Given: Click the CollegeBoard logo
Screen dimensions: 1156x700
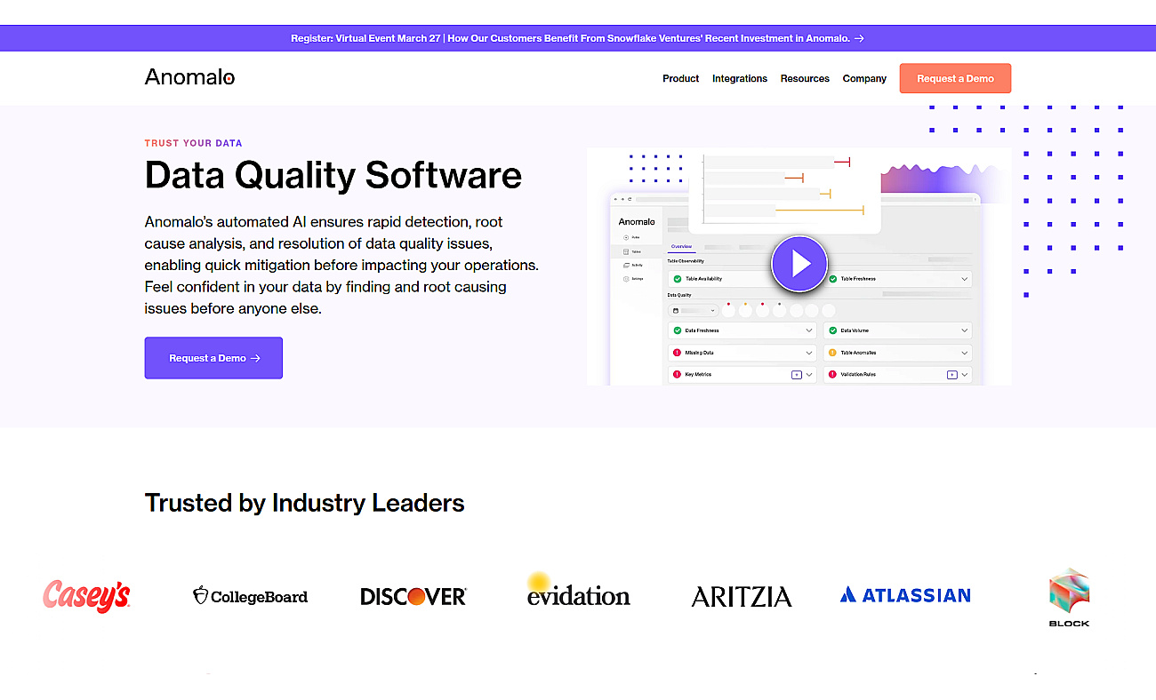Looking at the screenshot, I should point(251,596).
